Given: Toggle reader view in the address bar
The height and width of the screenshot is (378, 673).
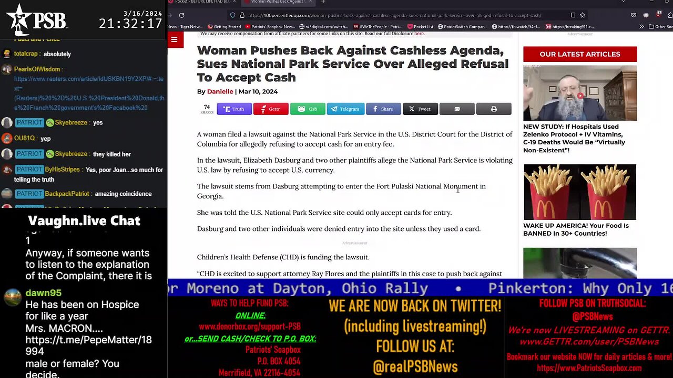Looking at the screenshot, I should pyautogui.click(x=573, y=15).
